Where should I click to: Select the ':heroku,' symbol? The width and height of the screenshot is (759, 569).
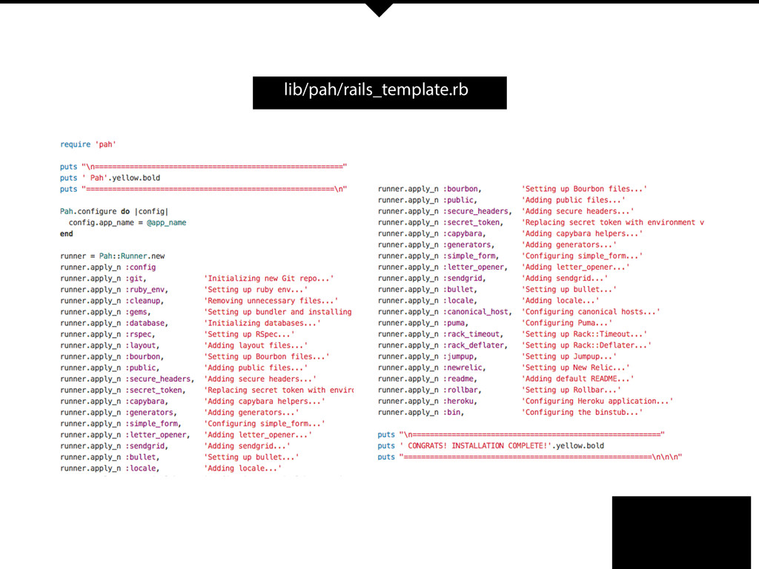tap(460, 401)
